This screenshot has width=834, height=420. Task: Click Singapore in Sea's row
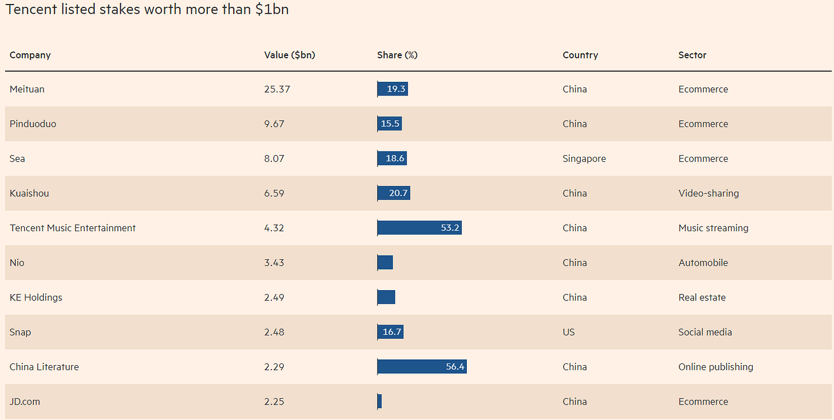(584, 159)
